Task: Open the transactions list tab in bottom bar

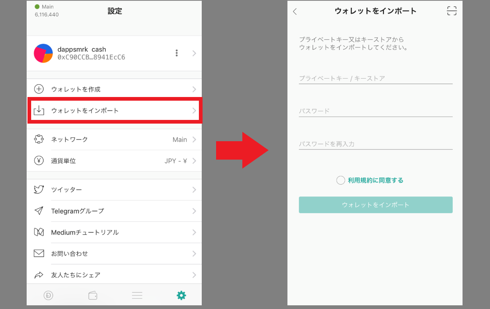Action: [137, 295]
